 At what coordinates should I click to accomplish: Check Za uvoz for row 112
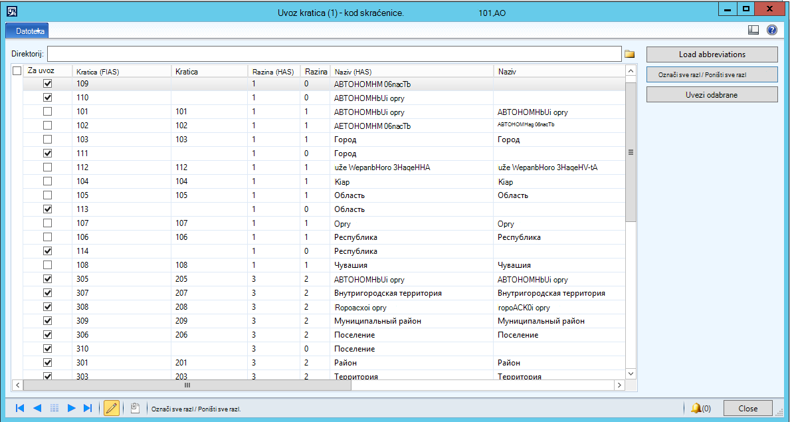coord(48,167)
